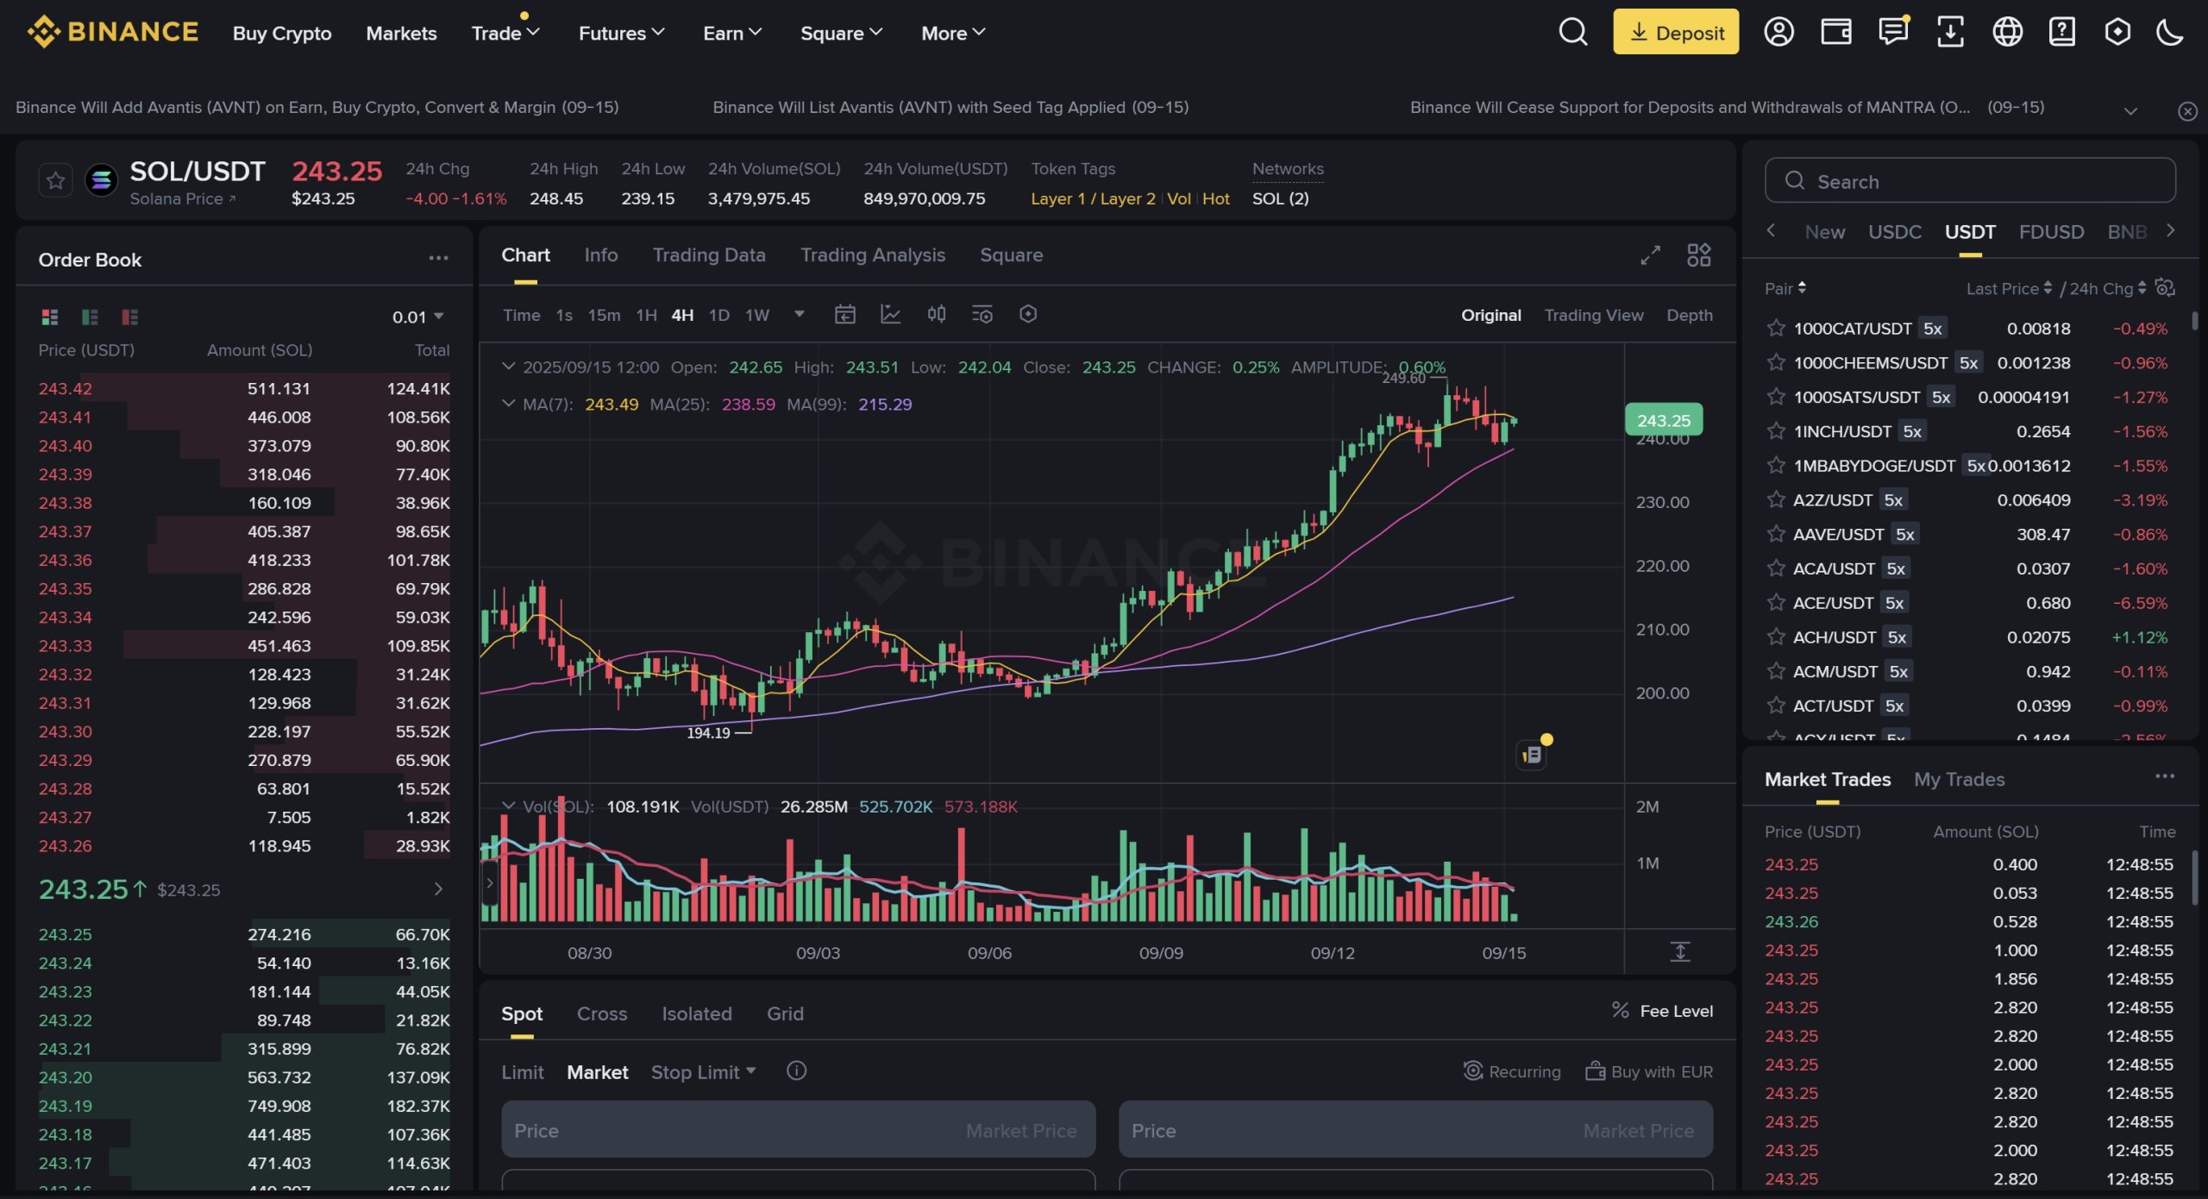Switch to the Info tab

point(600,255)
